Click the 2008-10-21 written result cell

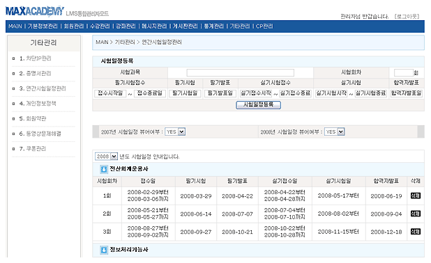(238, 232)
